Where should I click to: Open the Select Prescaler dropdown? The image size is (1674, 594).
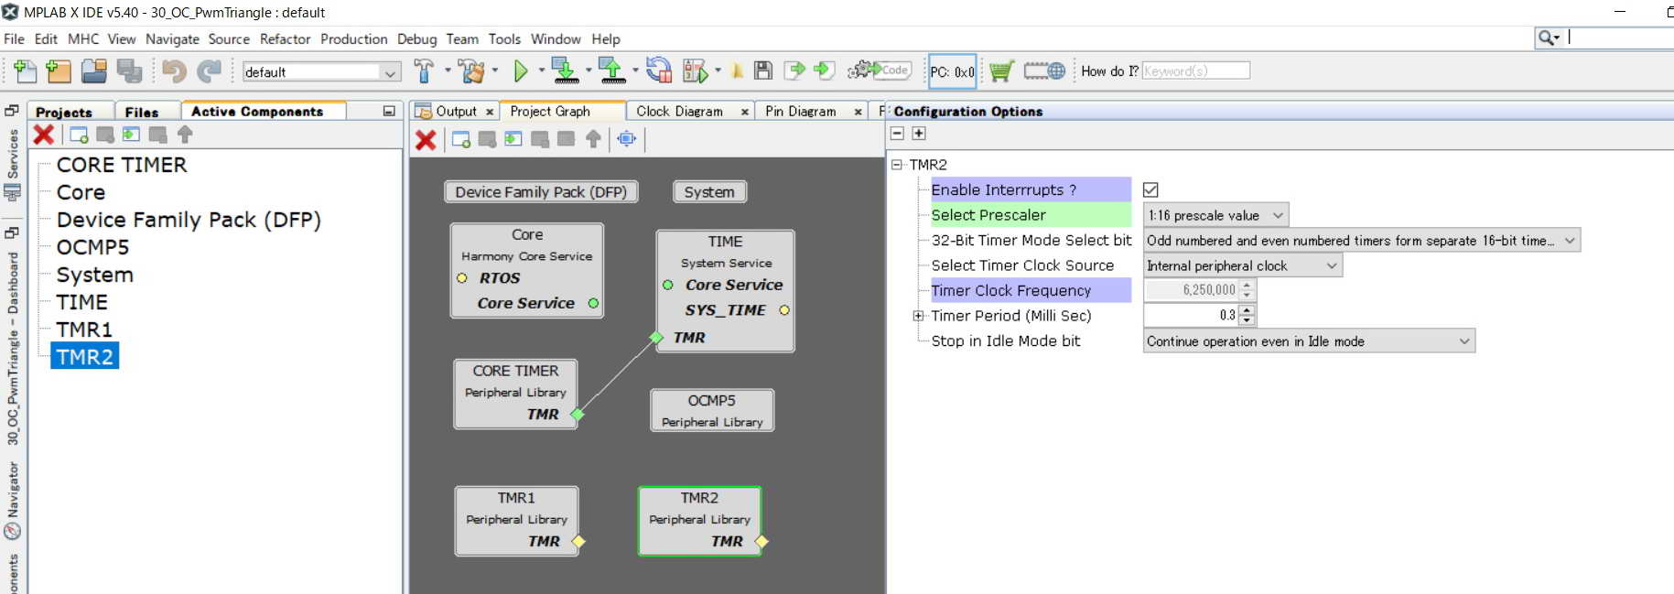pos(1216,215)
